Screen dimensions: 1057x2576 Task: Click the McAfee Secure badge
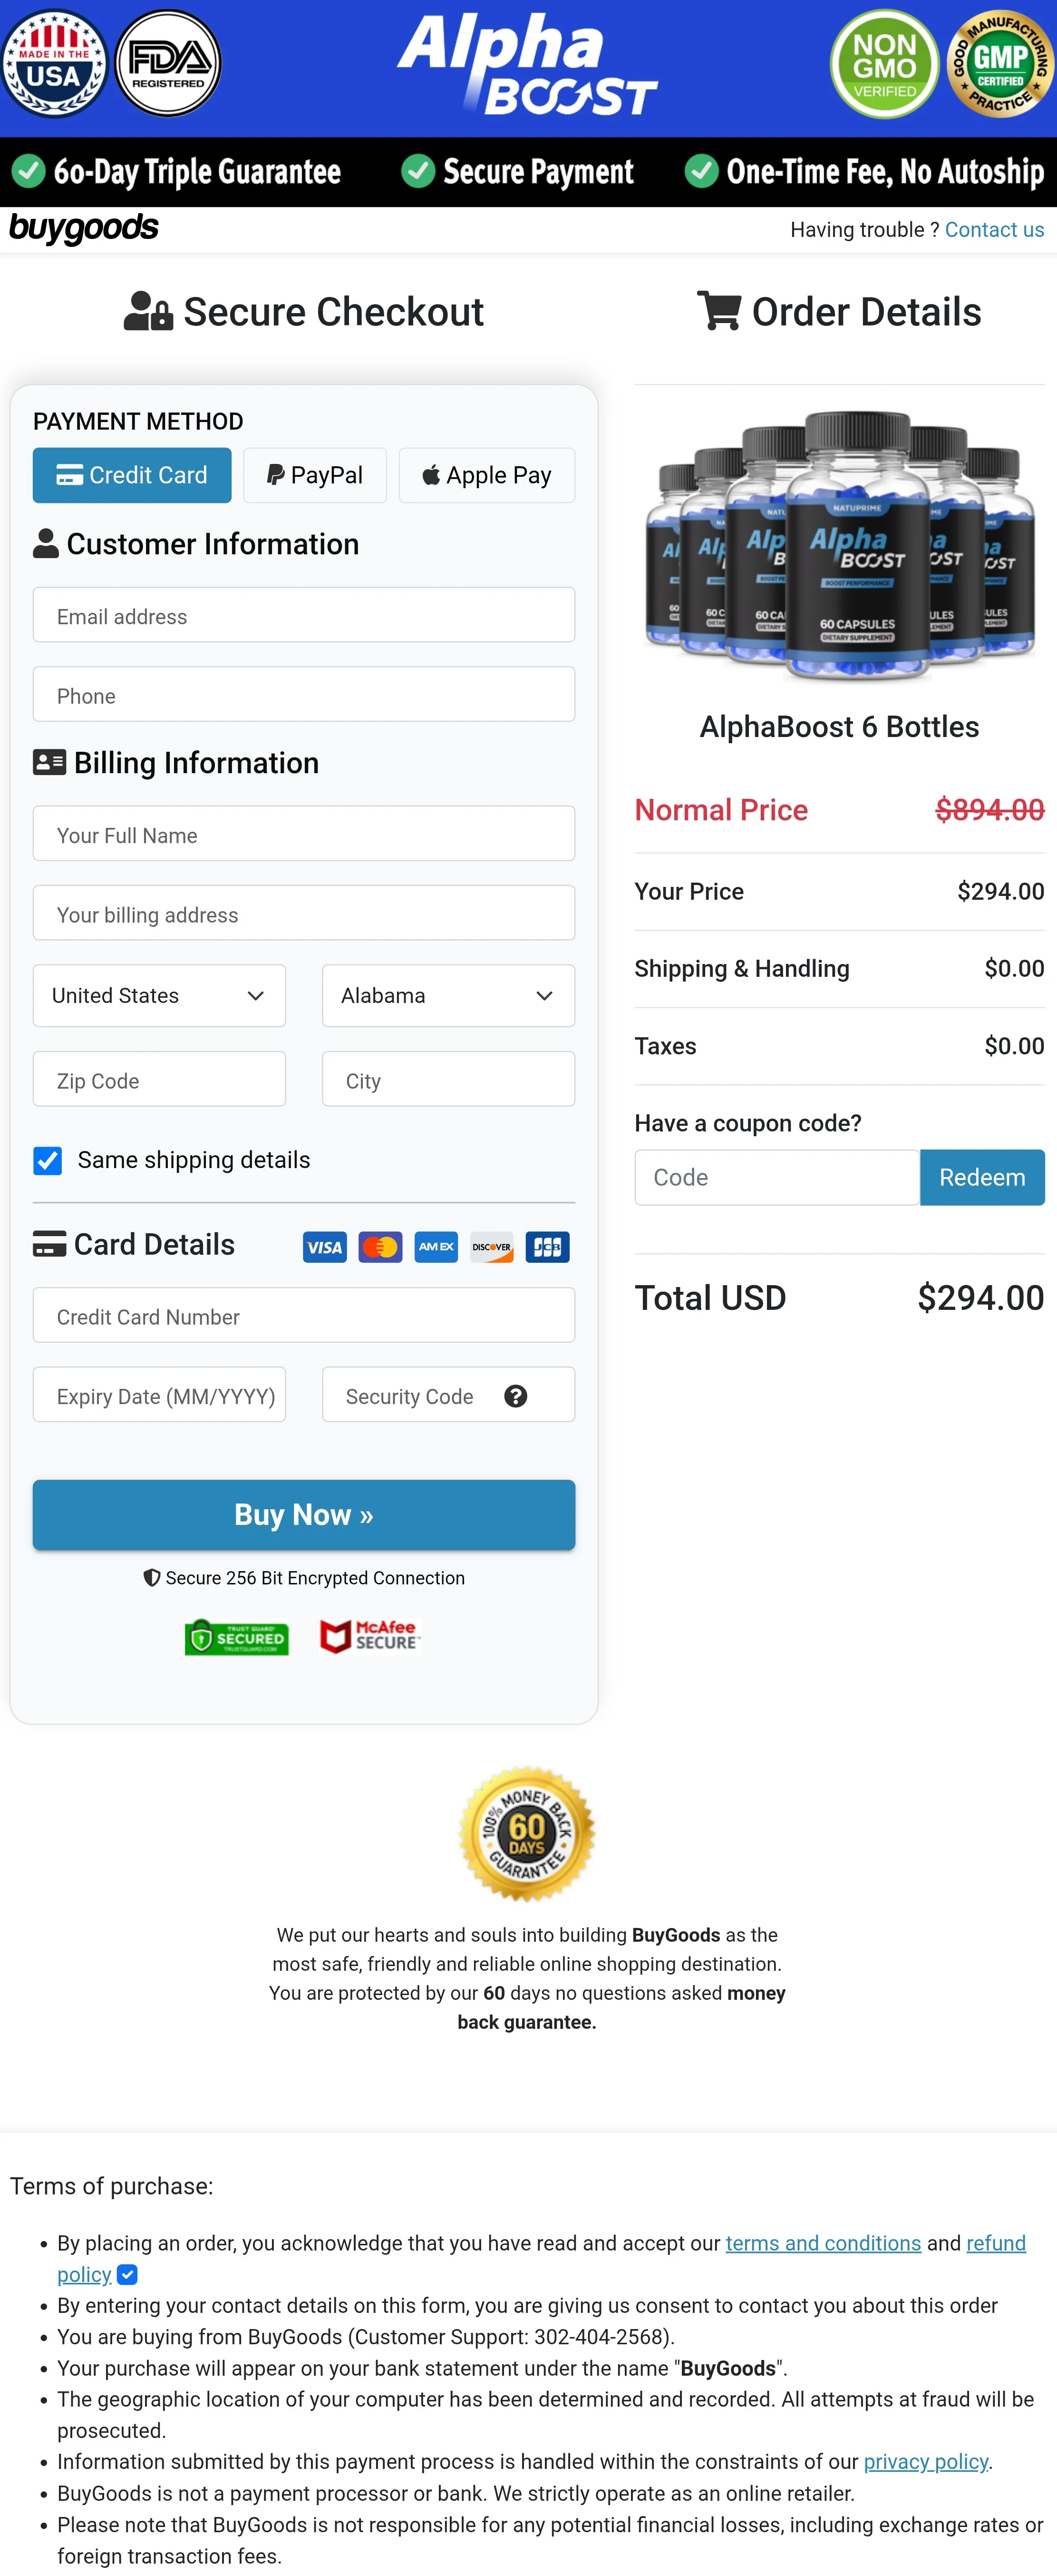click(369, 1636)
